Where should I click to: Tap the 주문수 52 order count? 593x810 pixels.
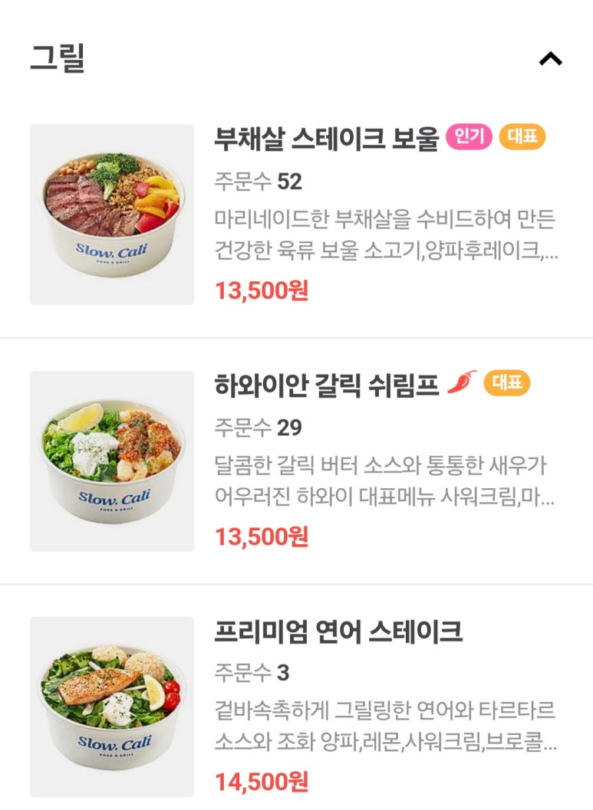click(x=258, y=182)
